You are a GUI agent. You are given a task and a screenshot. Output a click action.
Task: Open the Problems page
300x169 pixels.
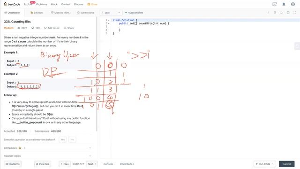pyautogui.click(x=42, y=4)
